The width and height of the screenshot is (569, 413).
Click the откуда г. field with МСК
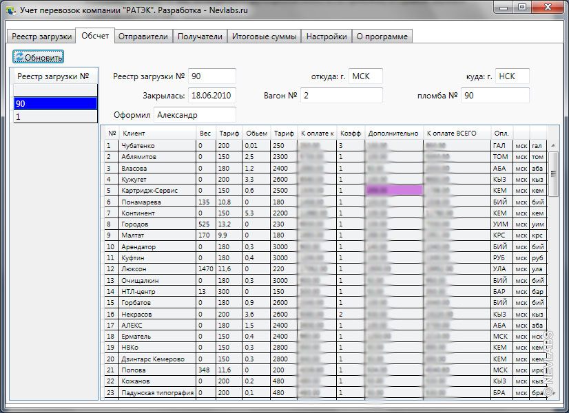(365, 76)
